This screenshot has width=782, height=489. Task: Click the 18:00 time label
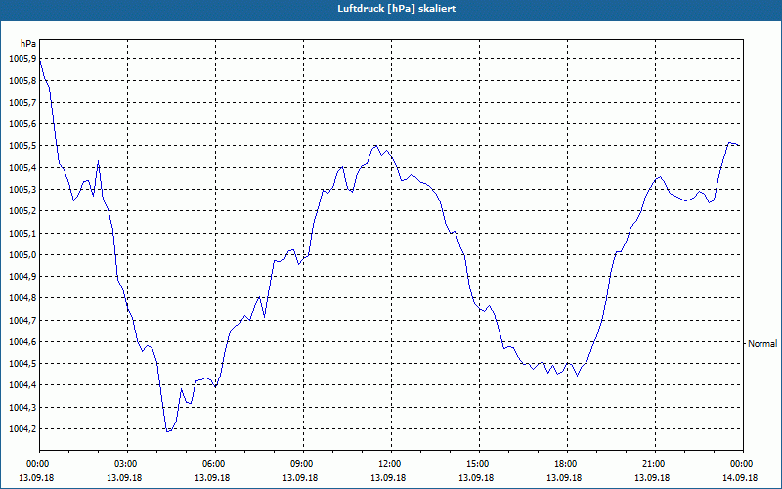click(x=567, y=464)
